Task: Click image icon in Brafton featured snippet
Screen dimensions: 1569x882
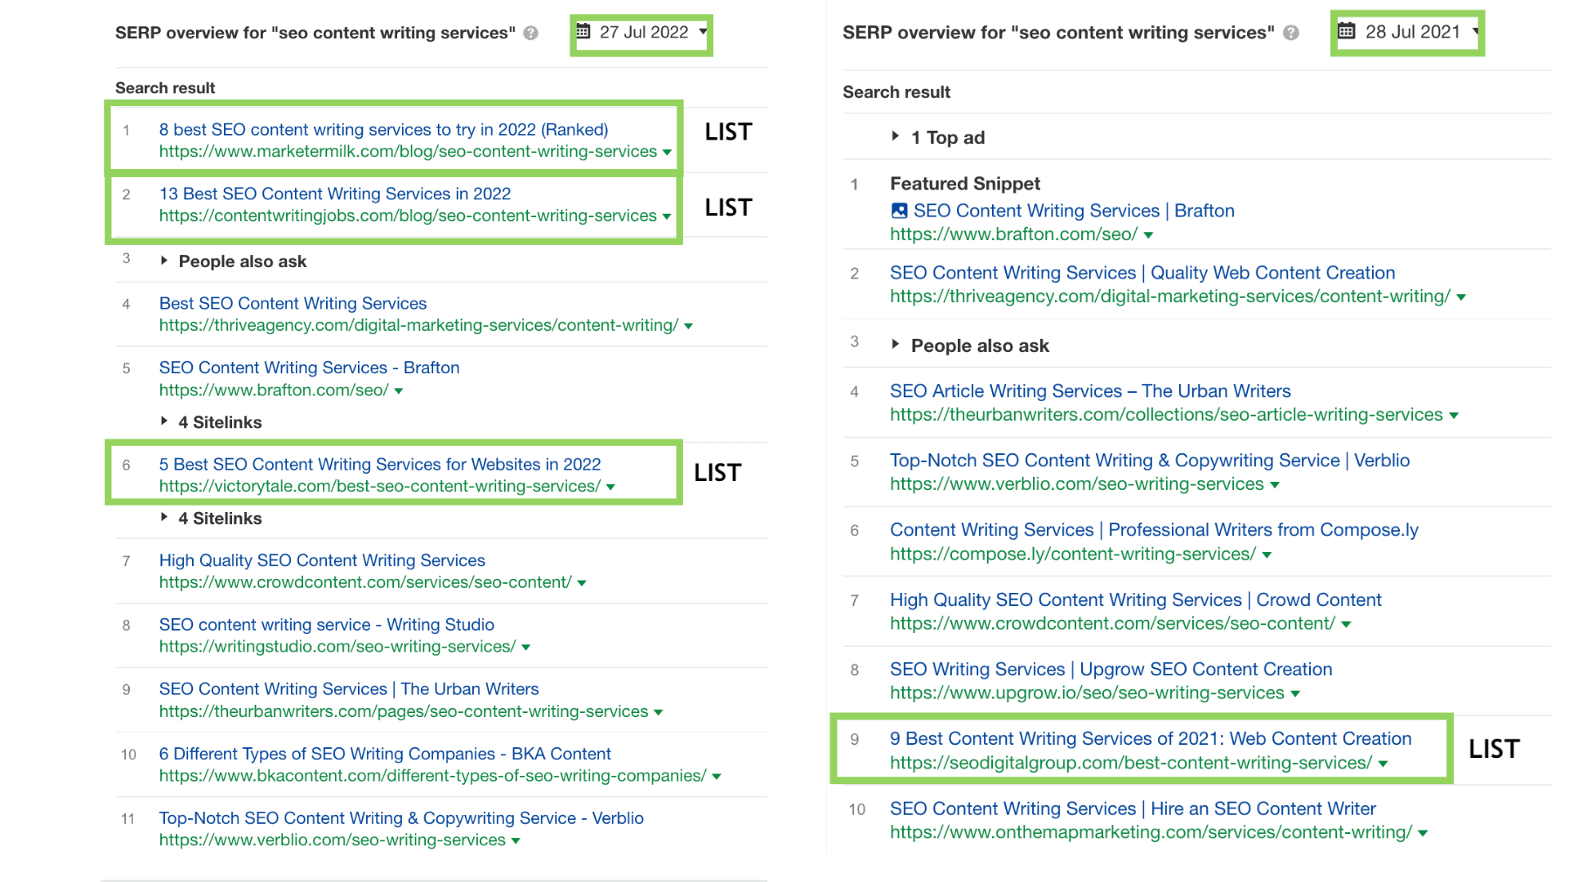Action: (899, 211)
